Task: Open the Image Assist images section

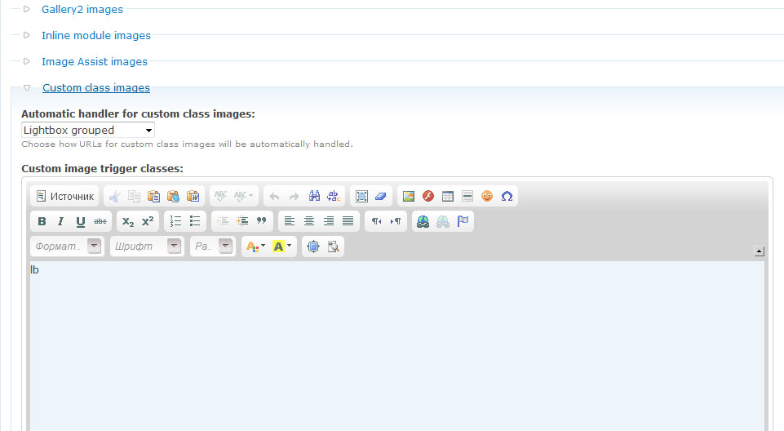Action: (95, 62)
